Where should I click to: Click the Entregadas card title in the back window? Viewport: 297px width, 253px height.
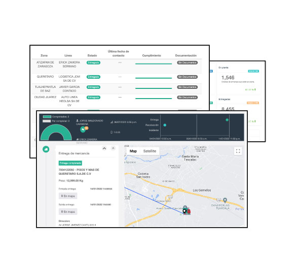225,99
